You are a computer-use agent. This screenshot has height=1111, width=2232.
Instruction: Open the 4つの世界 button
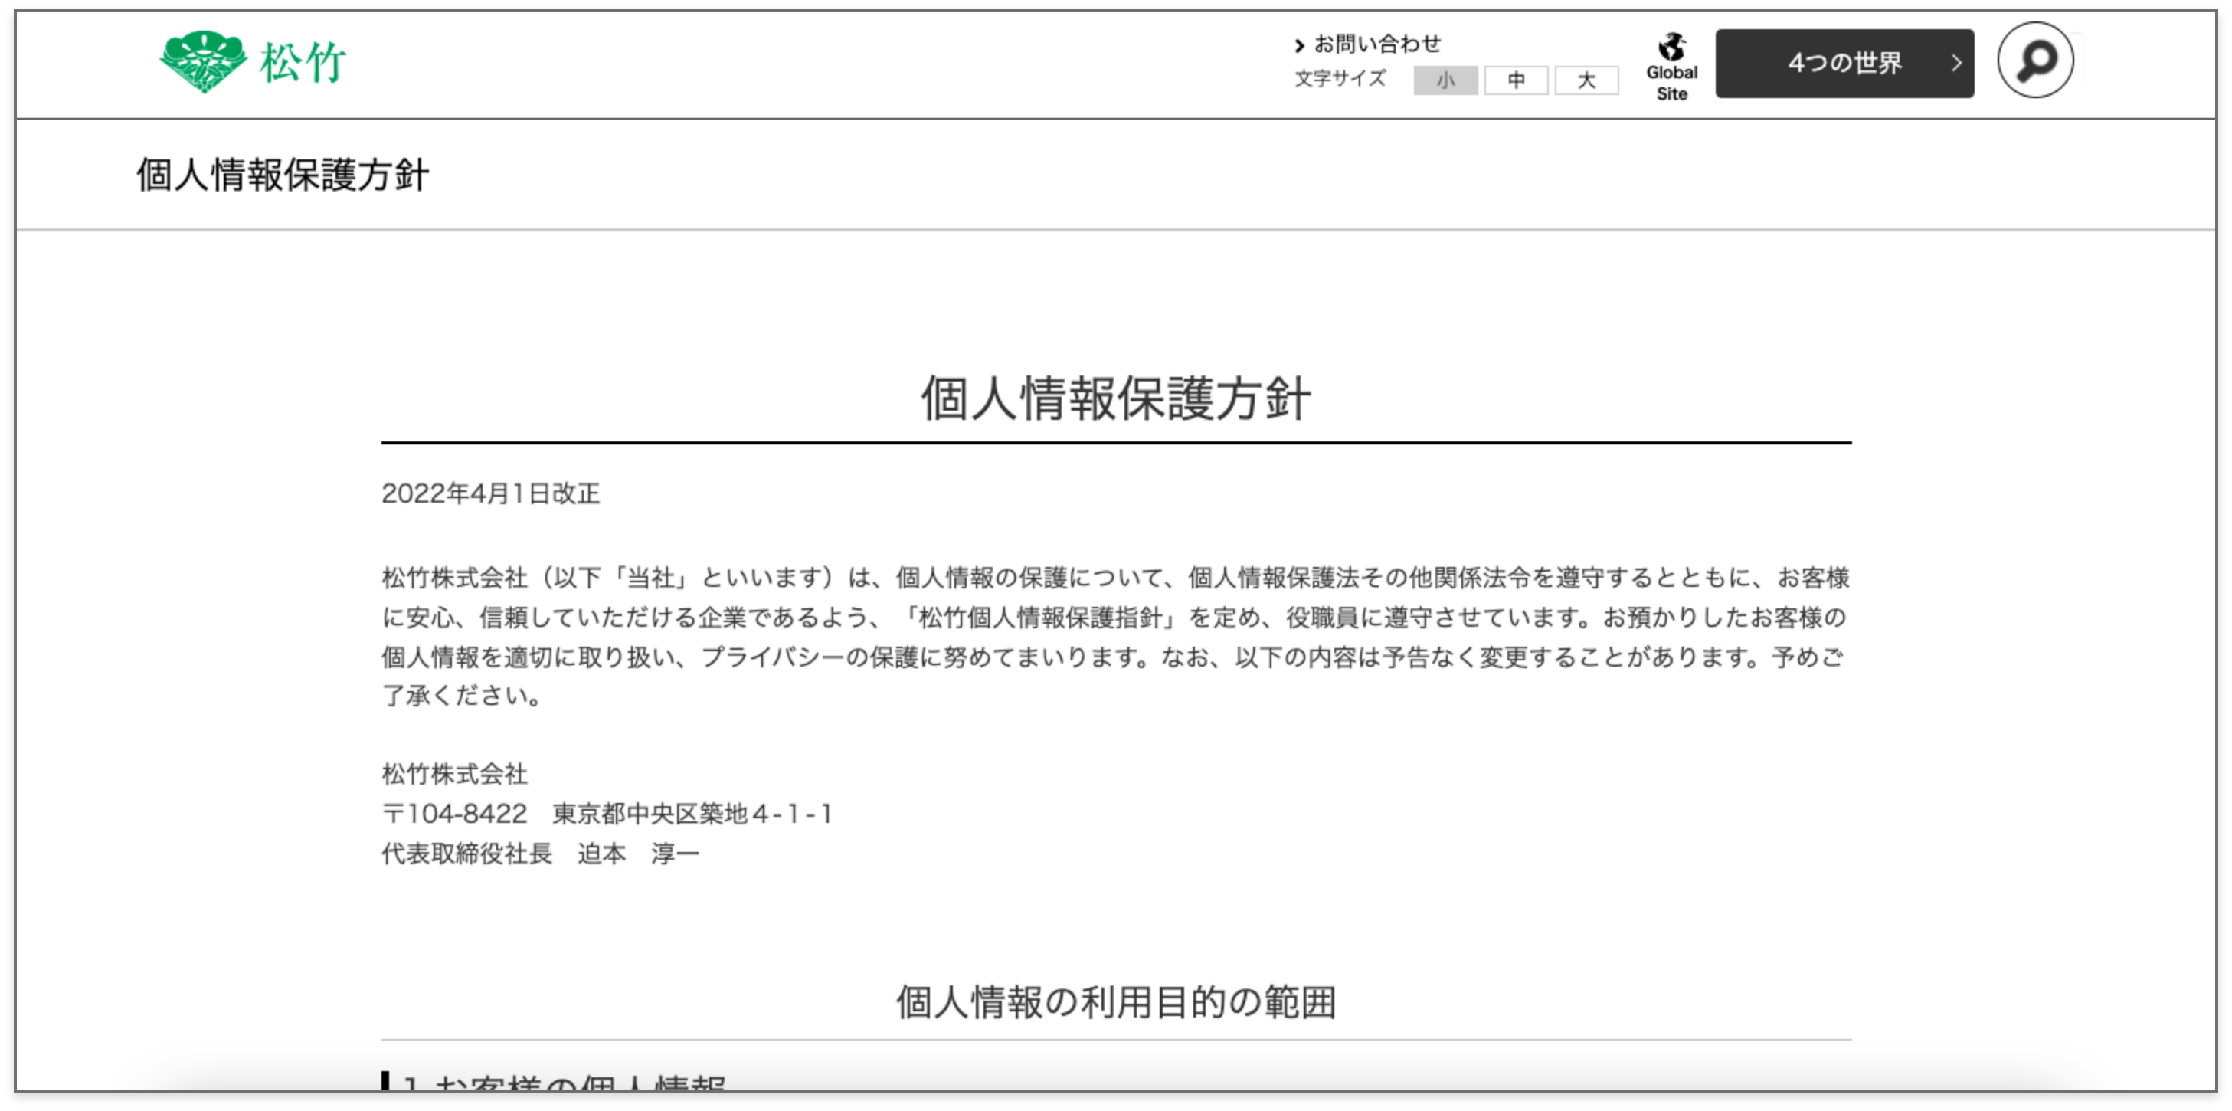(x=1844, y=64)
